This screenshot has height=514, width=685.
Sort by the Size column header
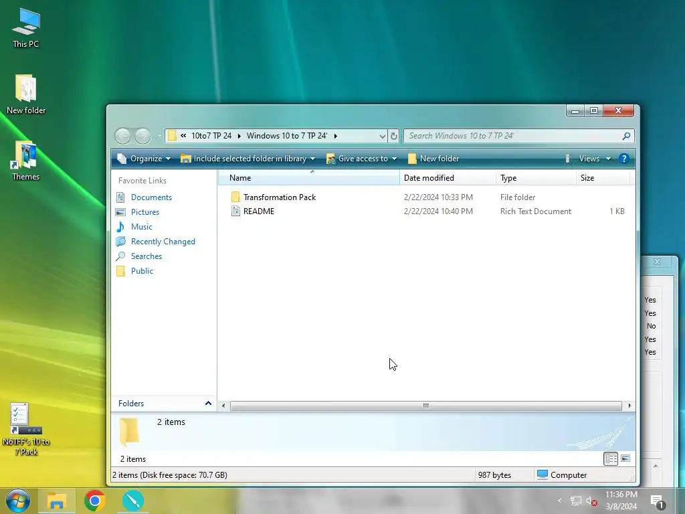pyautogui.click(x=603, y=178)
